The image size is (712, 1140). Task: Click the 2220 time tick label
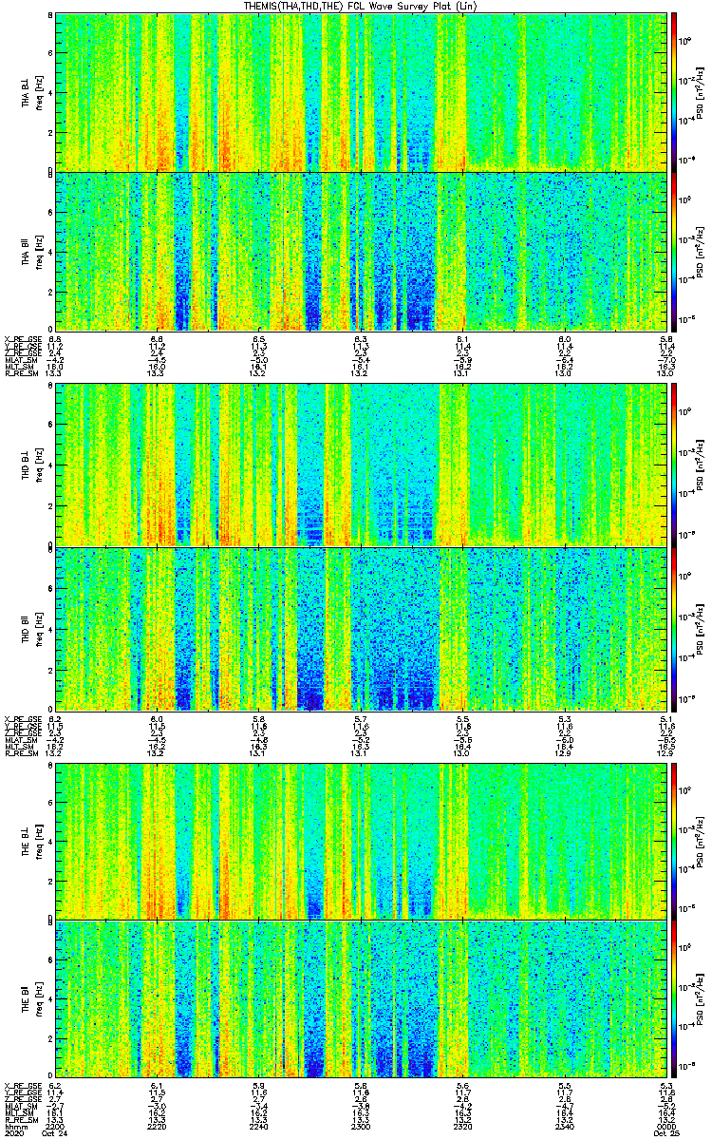(158, 1128)
